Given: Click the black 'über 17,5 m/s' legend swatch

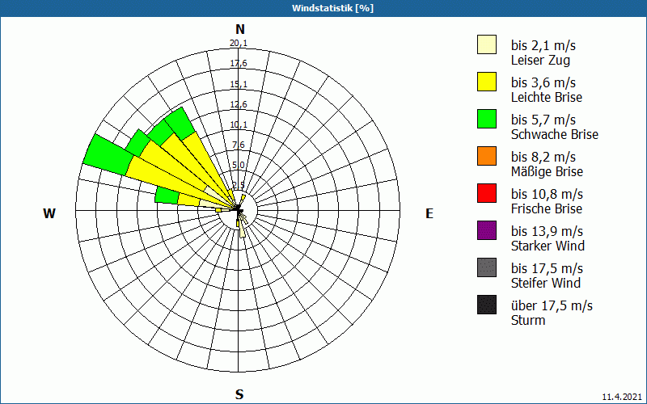Looking at the screenshot, I should click(487, 305).
